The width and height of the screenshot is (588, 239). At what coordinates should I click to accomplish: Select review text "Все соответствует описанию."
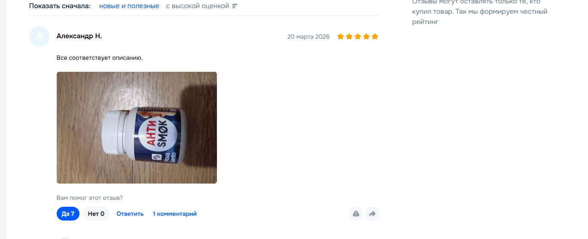click(100, 58)
